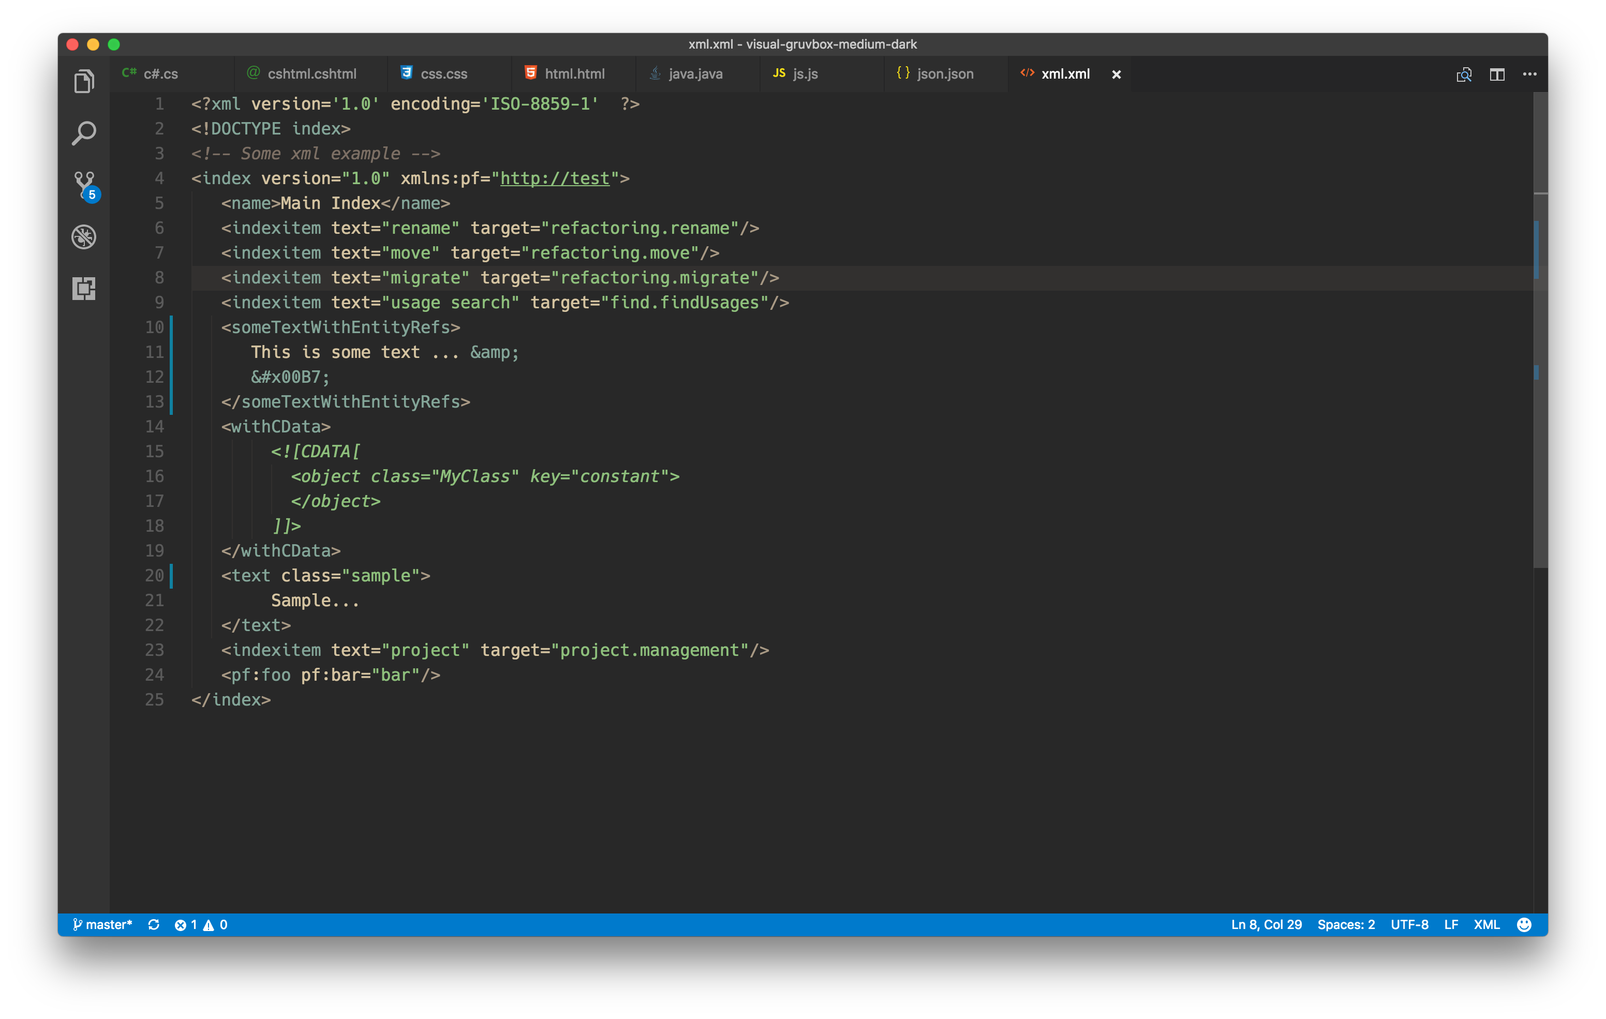Open the Extensions view icon
The width and height of the screenshot is (1606, 1019).
[x=83, y=288]
